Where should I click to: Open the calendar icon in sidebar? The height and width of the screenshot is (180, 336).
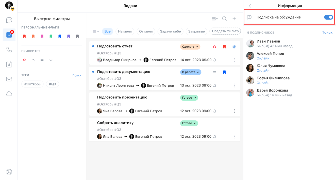(x=9, y=64)
